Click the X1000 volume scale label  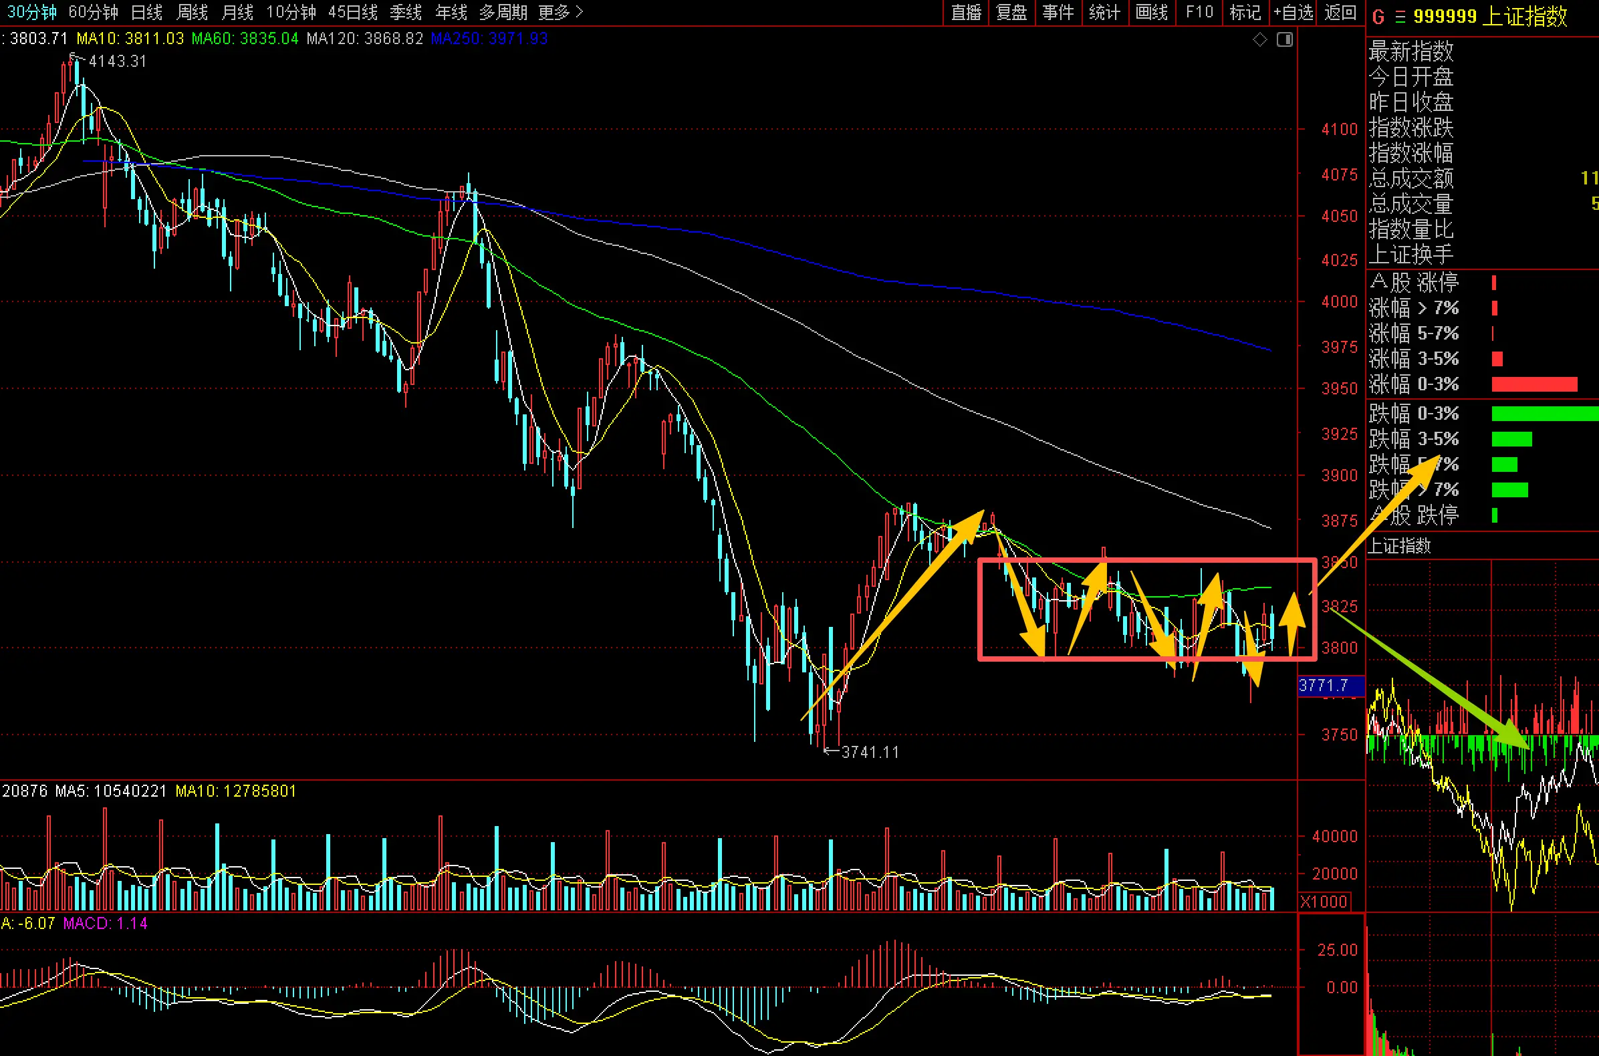pyautogui.click(x=1324, y=902)
